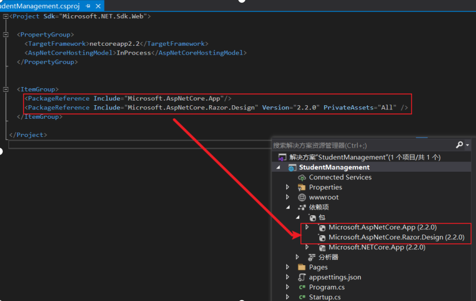Collapse the PropertyGroup outline toggle
The width and height of the screenshot is (476, 301).
5,35
